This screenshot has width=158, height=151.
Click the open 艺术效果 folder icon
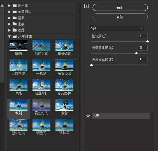pyautogui.click(x=15, y=36)
